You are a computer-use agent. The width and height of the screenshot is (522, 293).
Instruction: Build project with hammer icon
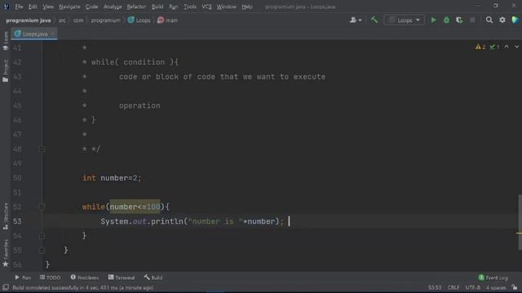pos(374,20)
